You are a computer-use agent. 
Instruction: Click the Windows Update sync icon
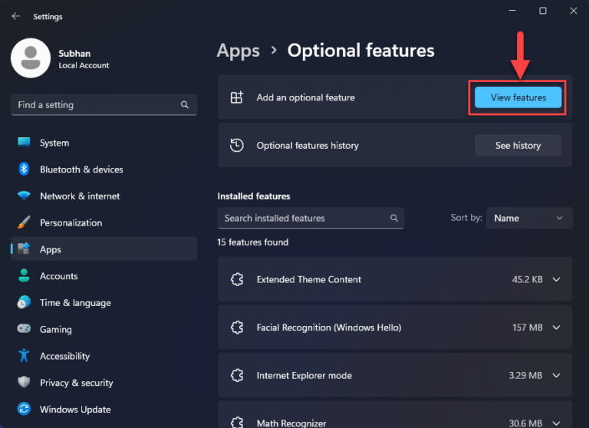pyautogui.click(x=24, y=410)
